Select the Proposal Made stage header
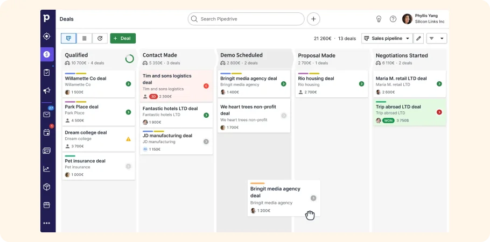This screenshot has height=242, width=490. (x=317, y=55)
